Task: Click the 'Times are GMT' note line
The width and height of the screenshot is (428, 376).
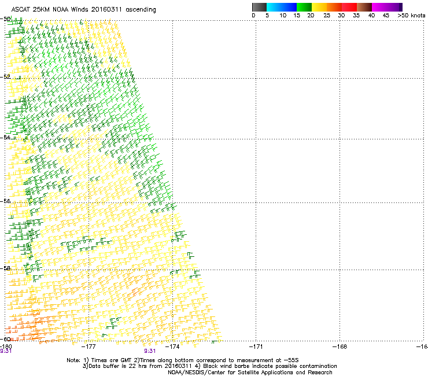Action: (x=183, y=360)
